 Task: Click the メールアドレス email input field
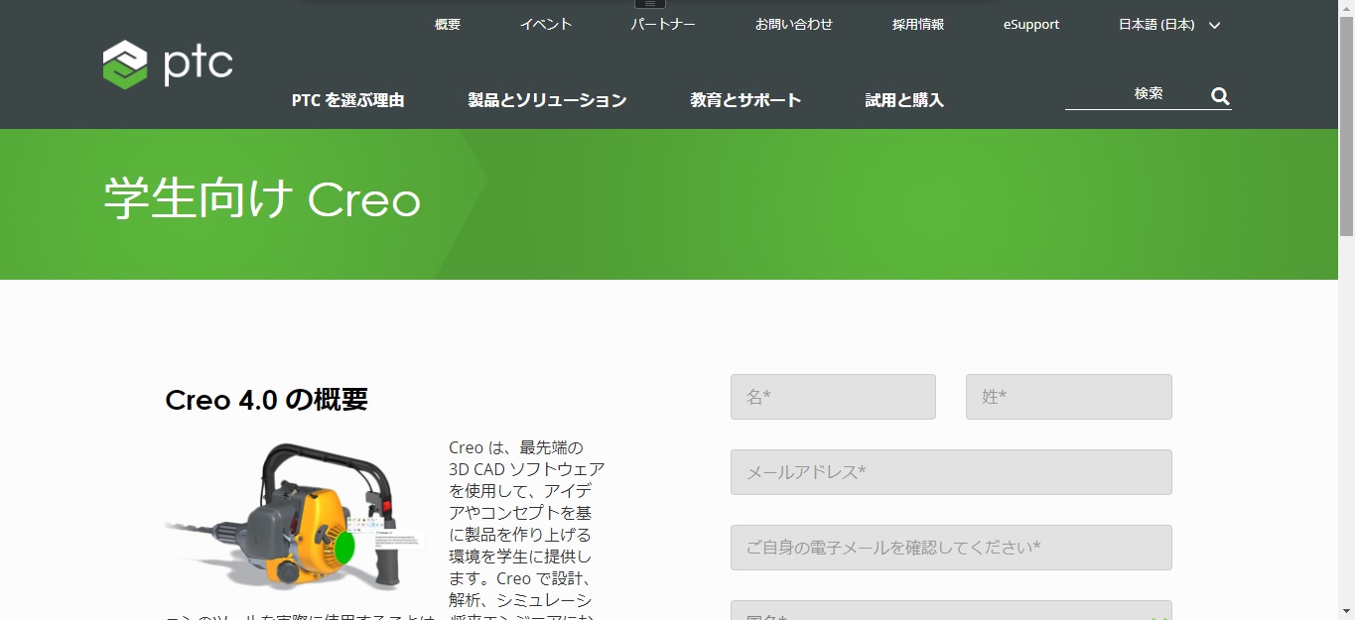[950, 472]
